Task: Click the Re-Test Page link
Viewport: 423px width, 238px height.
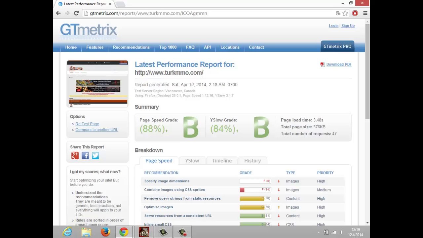Action: [87, 124]
